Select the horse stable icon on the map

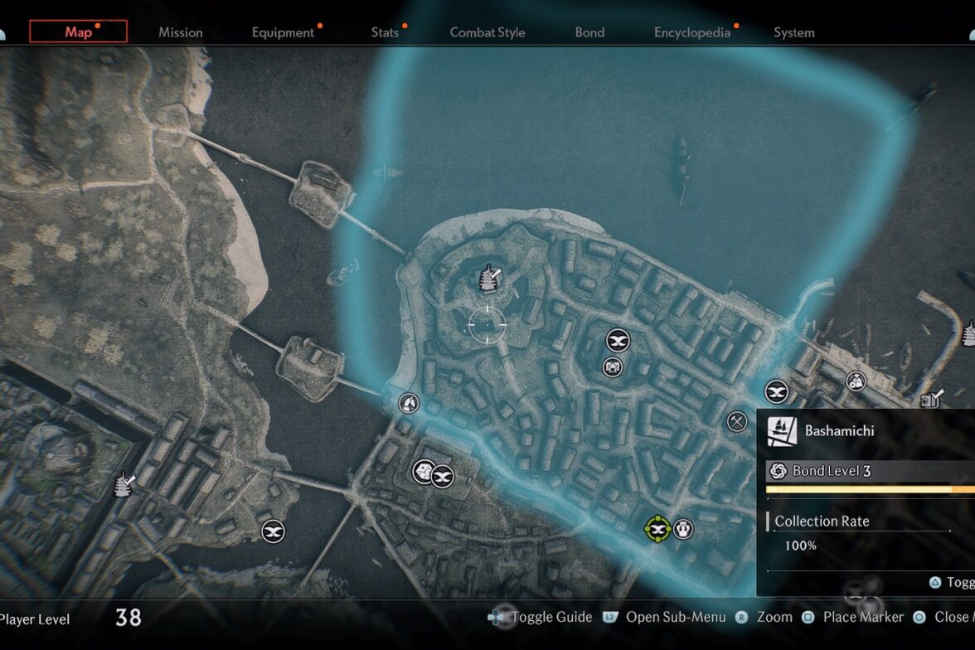tap(409, 403)
